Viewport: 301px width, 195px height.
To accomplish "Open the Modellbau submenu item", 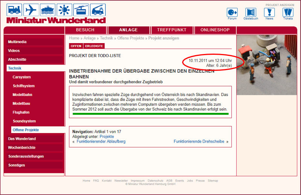I will pyautogui.click(x=21, y=103).
